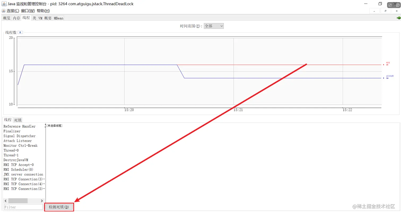Select the lower 线程 tab above thread list
This screenshot has height=215, width=401.
[8, 120]
